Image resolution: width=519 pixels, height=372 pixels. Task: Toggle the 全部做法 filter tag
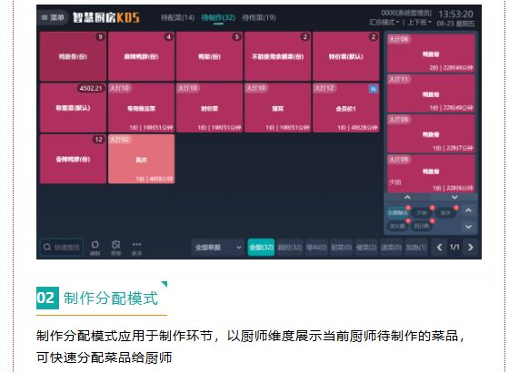(397, 212)
